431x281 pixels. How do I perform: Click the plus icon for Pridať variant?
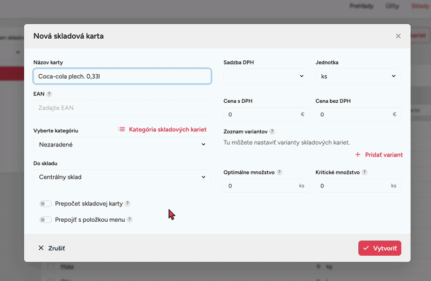pyautogui.click(x=358, y=154)
